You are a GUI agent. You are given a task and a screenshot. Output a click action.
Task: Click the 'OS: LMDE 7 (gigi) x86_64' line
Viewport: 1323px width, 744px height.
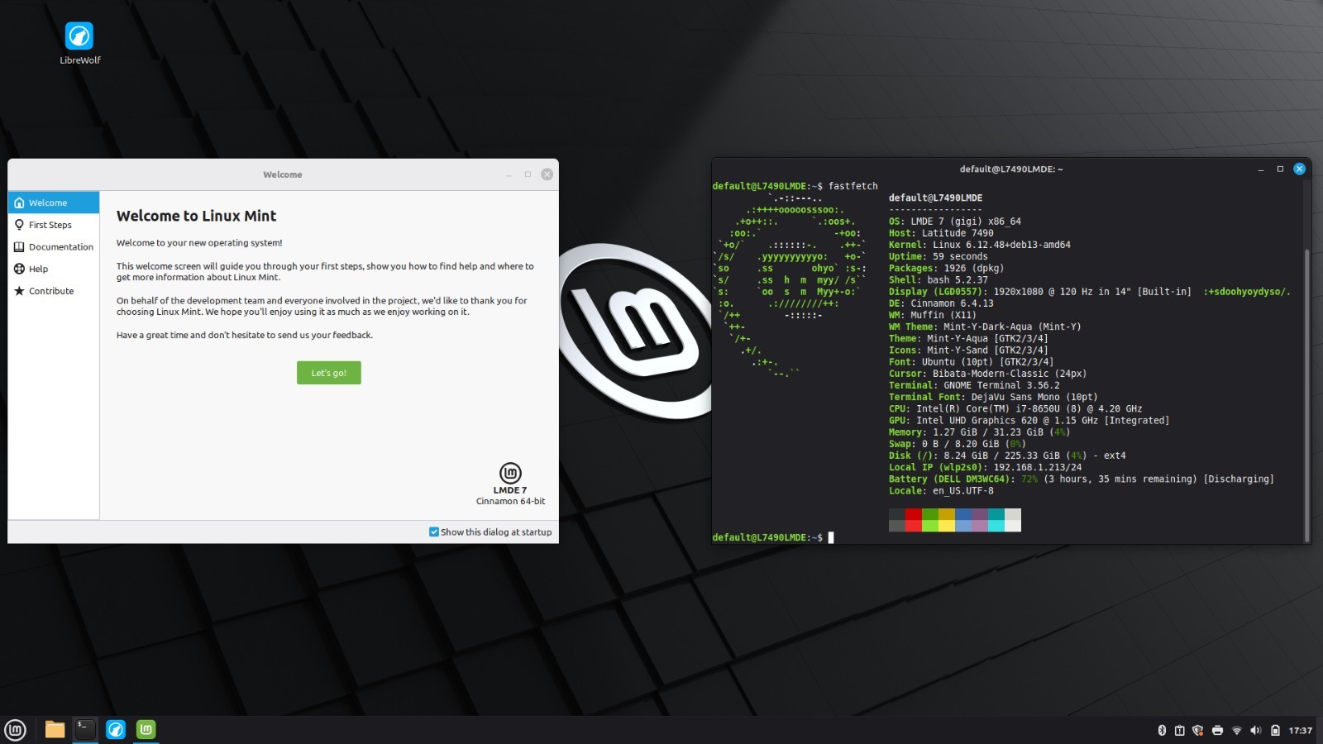pos(955,222)
